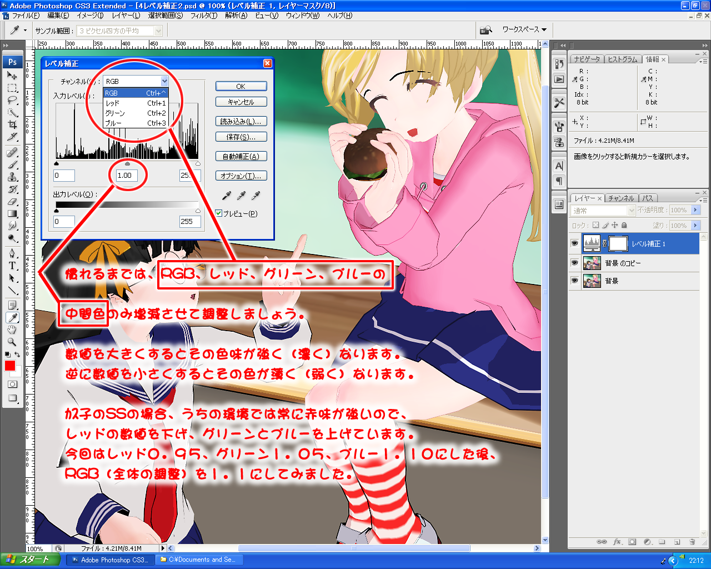Choose the Zoom magnifier tool
The width and height of the screenshot is (711, 569).
(x=12, y=342)
